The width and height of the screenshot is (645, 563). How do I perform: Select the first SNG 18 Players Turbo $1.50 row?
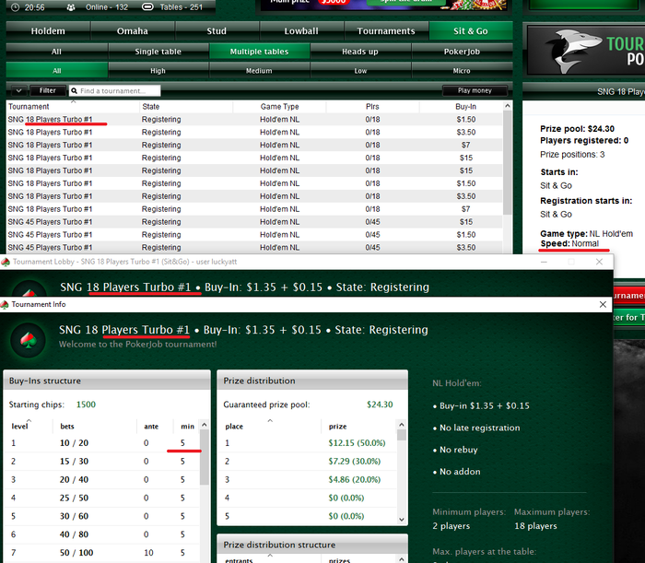pyautogui.click(x=254, y=119)
